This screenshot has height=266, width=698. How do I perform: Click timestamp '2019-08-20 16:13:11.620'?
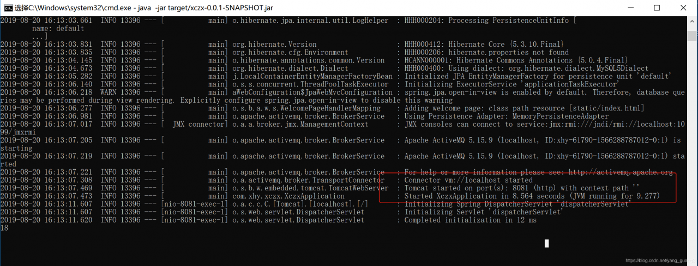[x=46, y=220]
